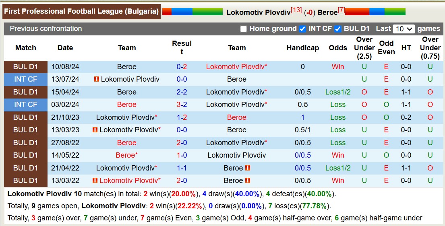Screen dimensions: 445x226
Task: Open the Last 10 games dropdown
Action: click(x=404, y=29)
